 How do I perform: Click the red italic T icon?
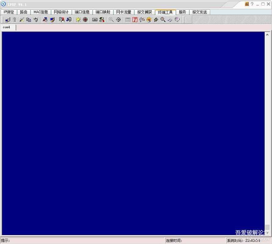click(x=135, y=20)
